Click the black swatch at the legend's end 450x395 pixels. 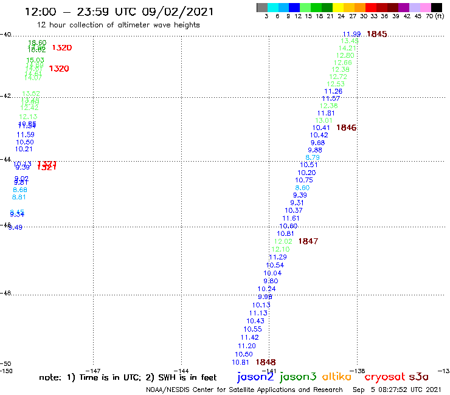[437, 7]
